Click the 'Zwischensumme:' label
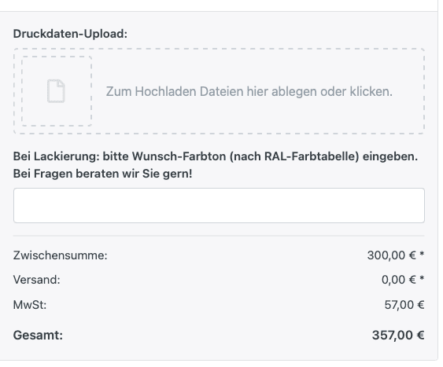Image resolution: width=443 pixels, height=367 pixels. coord(60,255)
